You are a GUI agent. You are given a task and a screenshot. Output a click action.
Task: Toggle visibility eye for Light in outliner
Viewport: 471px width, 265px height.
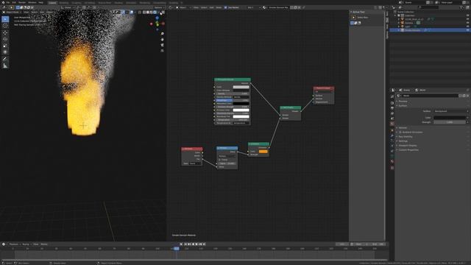(467, 26)
